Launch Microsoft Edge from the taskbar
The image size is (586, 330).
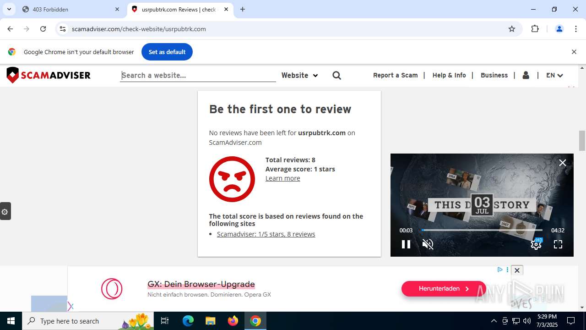pyautogui.click(x=188, y=321)
